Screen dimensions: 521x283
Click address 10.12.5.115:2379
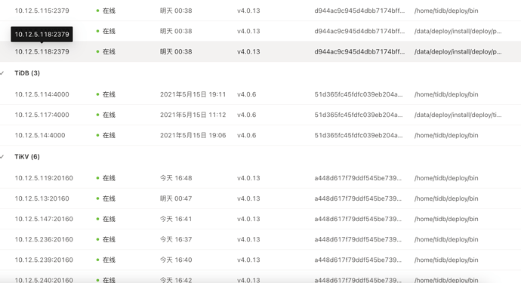click(x=42, y=11)
